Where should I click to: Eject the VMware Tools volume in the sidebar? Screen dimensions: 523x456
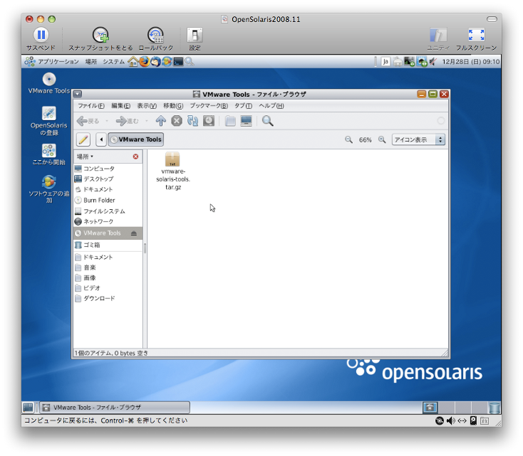(x=134, y=233)
